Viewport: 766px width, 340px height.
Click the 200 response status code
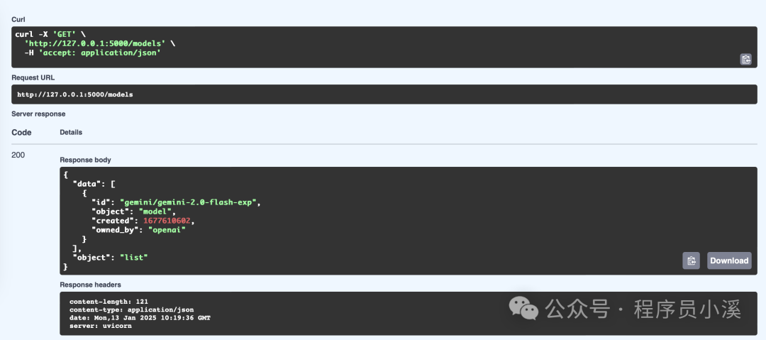click(18, 155)
